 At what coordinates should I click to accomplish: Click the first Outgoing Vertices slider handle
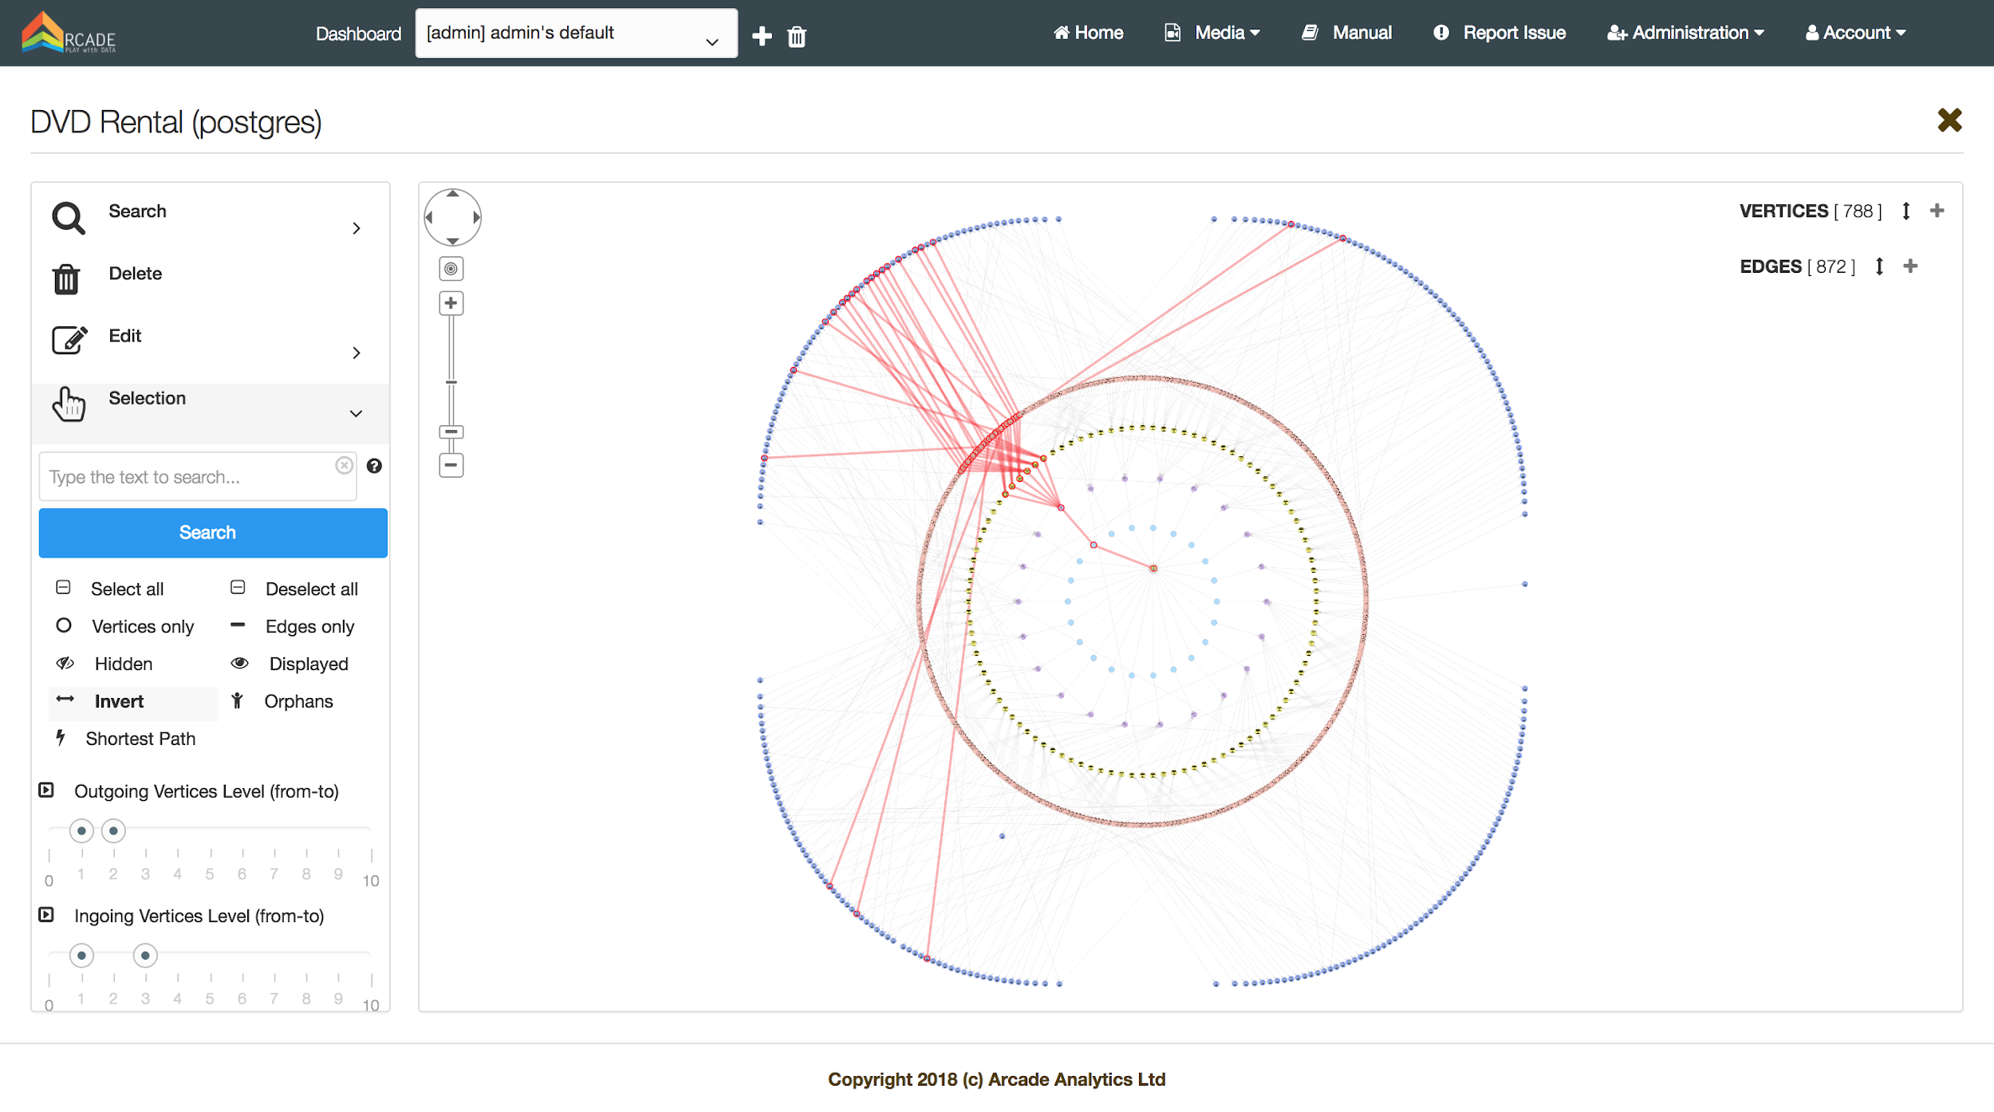[81, 830]
